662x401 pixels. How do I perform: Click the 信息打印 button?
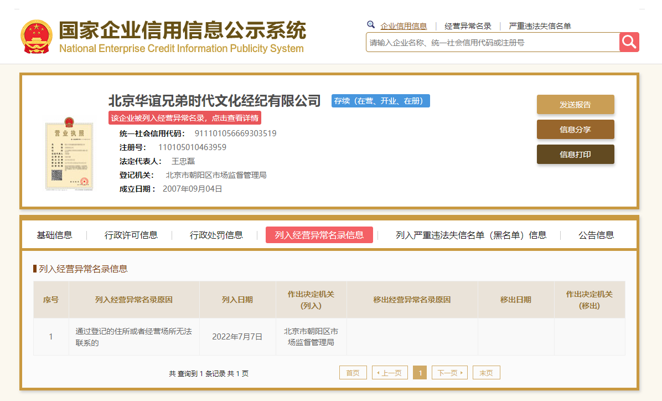pos(576,154)
